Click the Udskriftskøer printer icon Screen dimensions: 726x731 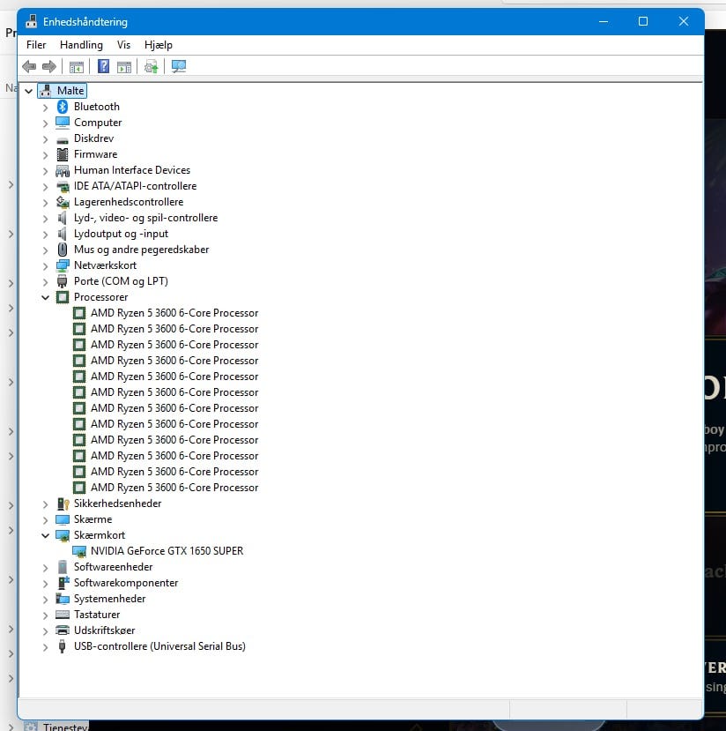point(63,630)
